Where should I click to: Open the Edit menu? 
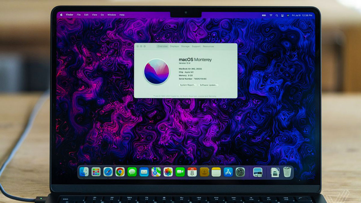(86, 15)
